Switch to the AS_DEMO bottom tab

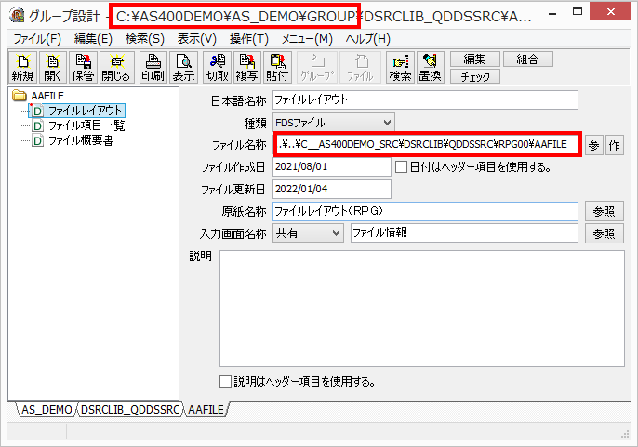click(x=47, y=409)
